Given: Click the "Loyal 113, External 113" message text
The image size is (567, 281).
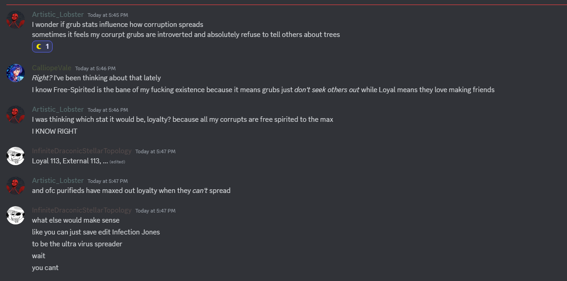Looking at the screenshot, I should click(x=70, y=161).
